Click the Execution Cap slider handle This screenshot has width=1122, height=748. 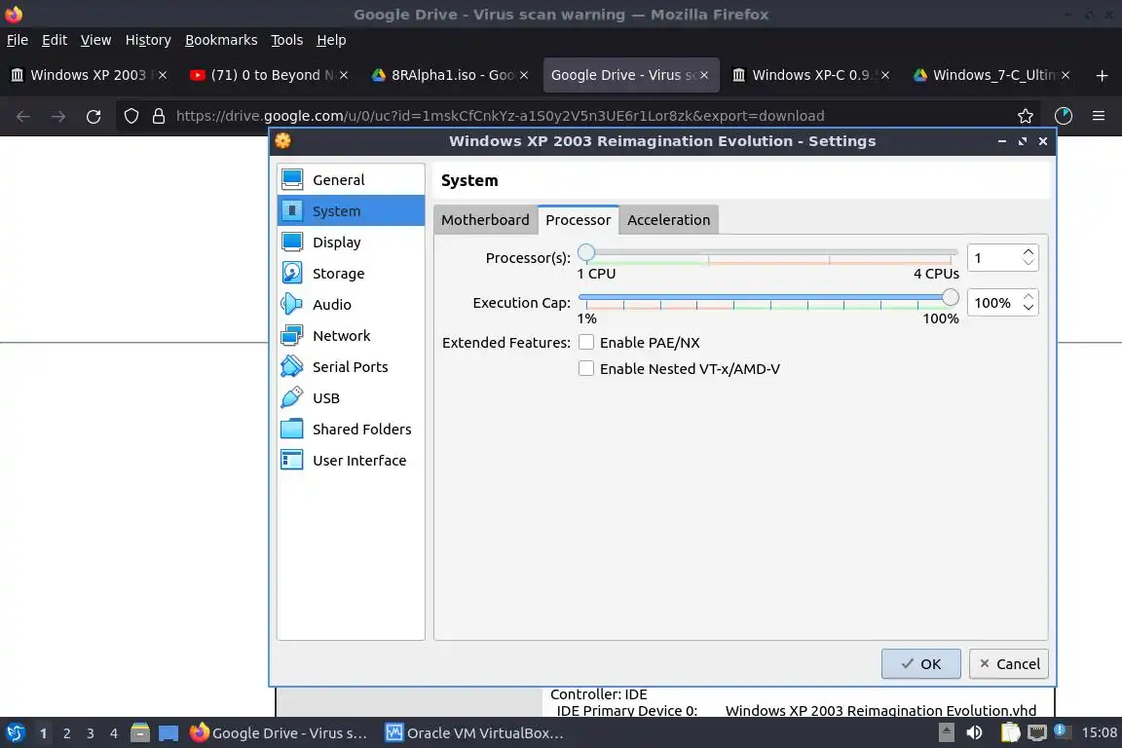[951, 297]
